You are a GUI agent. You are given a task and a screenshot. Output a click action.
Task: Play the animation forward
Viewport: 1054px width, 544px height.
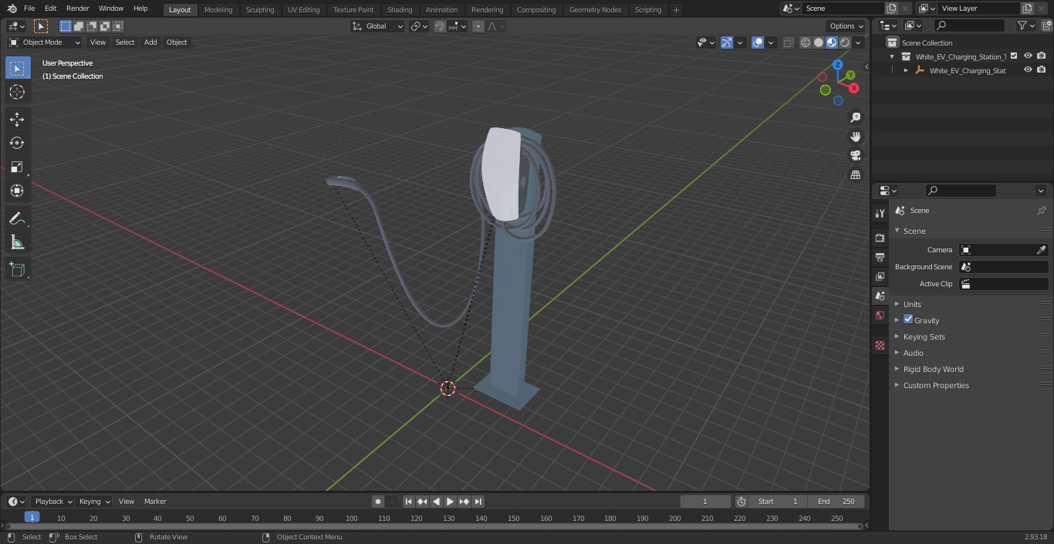click(x=450, y=502)
